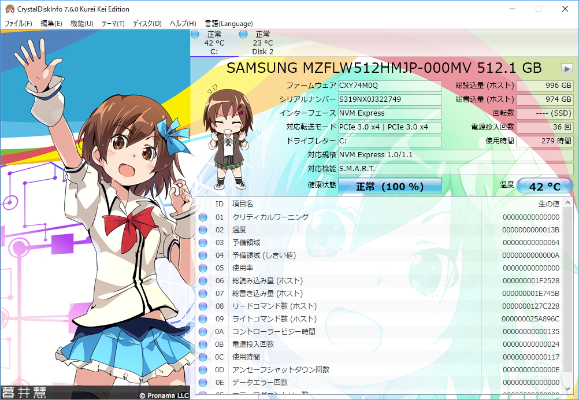Click status icon of row 0A コントローラービジー時間

pyautogui.click(x=203, y=332)
